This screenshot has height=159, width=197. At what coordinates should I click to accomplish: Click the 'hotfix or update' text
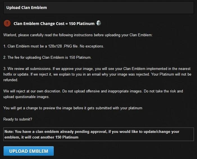[17, 74]
